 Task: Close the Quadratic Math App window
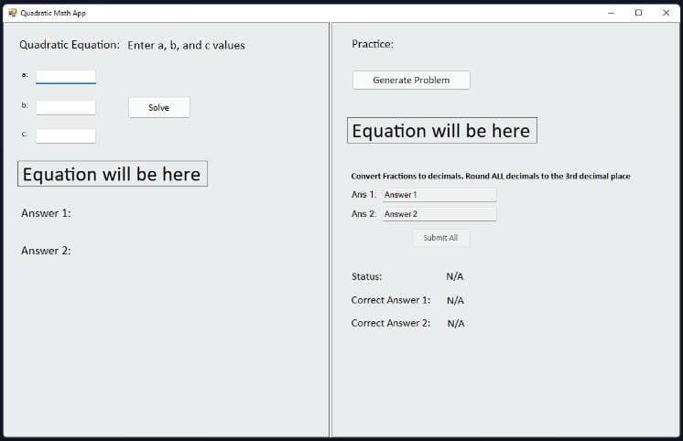(666, 13)
